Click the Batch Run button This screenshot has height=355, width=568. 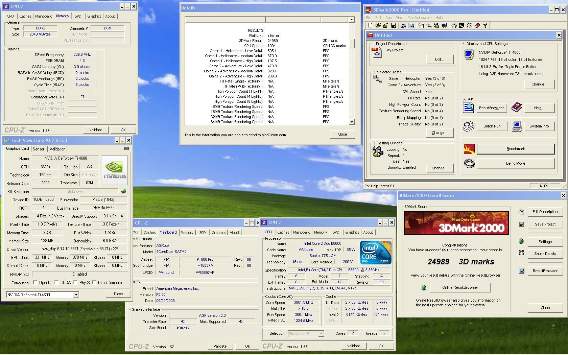pos(492,126)
